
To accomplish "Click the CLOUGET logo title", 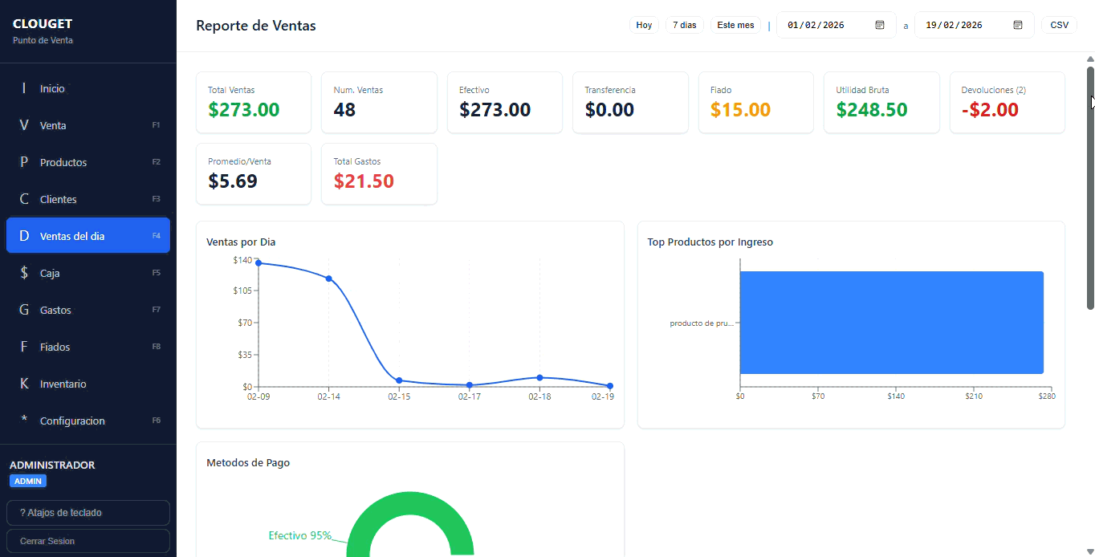I will pos(43,24).
